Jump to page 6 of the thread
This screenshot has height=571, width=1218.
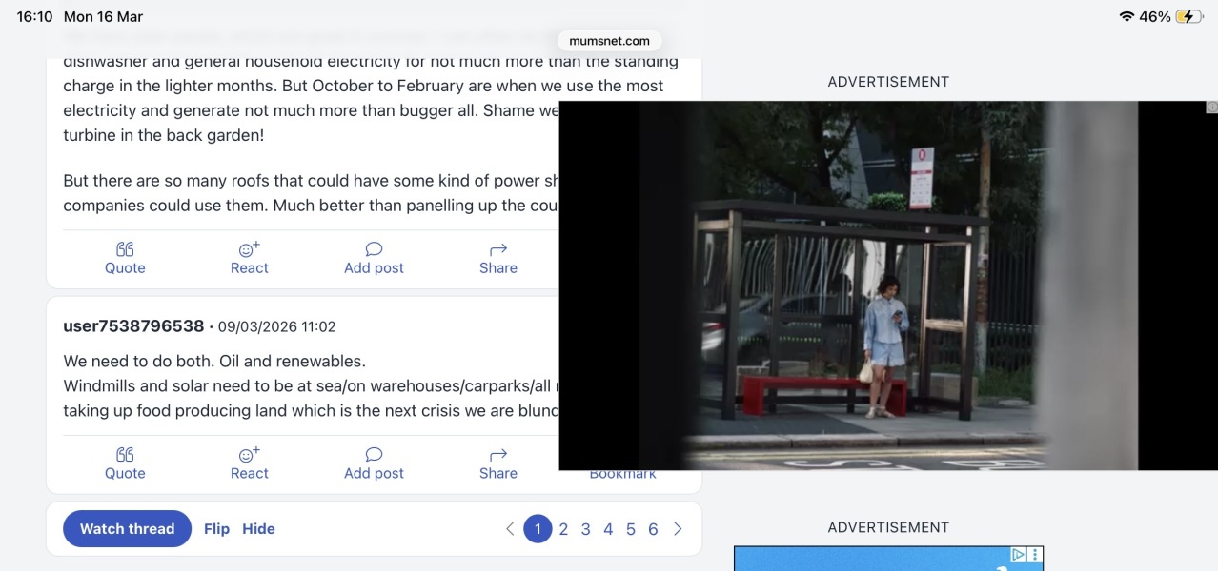click(x=653, y=528)
